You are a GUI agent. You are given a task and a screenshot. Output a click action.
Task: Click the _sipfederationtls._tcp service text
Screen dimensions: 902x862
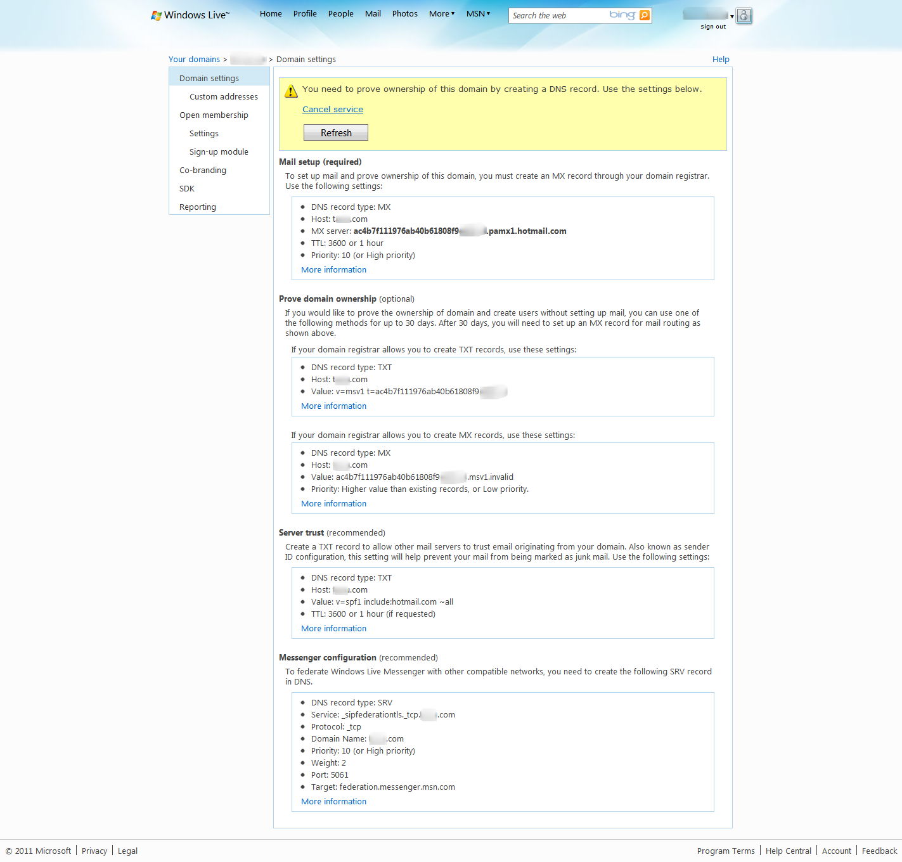pos(398,714)
